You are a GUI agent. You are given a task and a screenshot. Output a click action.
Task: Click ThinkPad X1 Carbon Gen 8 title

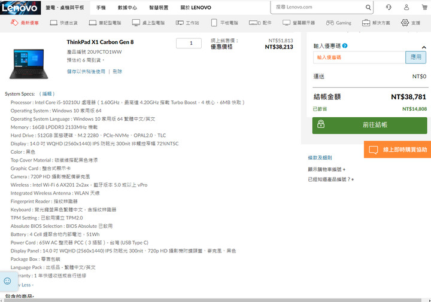(x=100, y=42)
